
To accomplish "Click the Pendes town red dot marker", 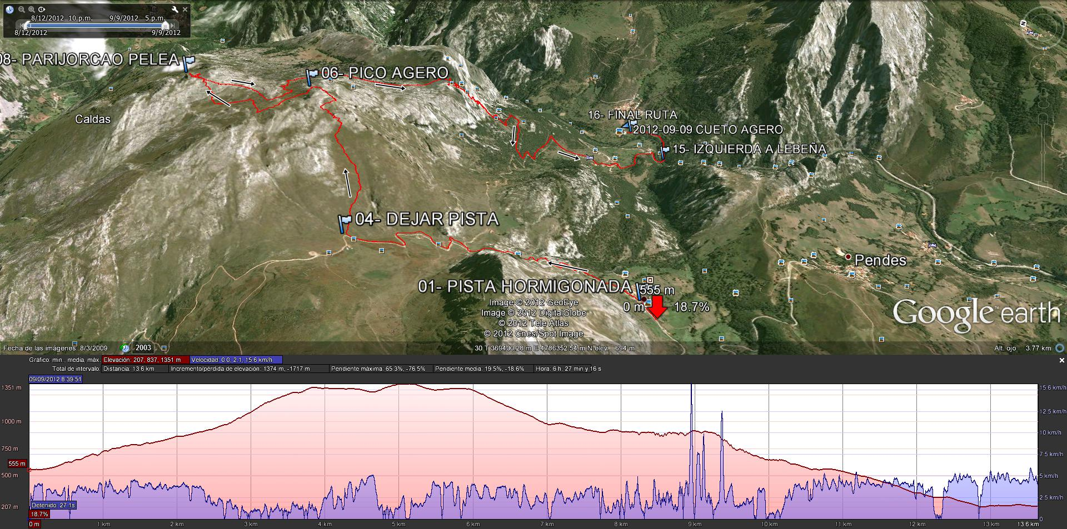I will 848,257.
